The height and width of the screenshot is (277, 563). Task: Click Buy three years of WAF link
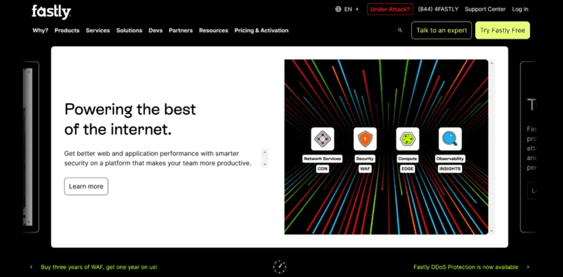99,267
